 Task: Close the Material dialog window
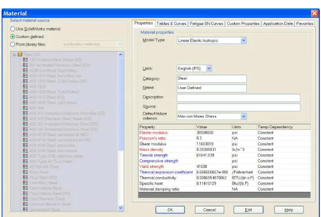pos(315,14)
